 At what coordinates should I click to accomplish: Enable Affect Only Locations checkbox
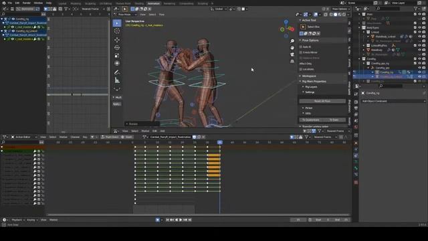click(301, 69)
